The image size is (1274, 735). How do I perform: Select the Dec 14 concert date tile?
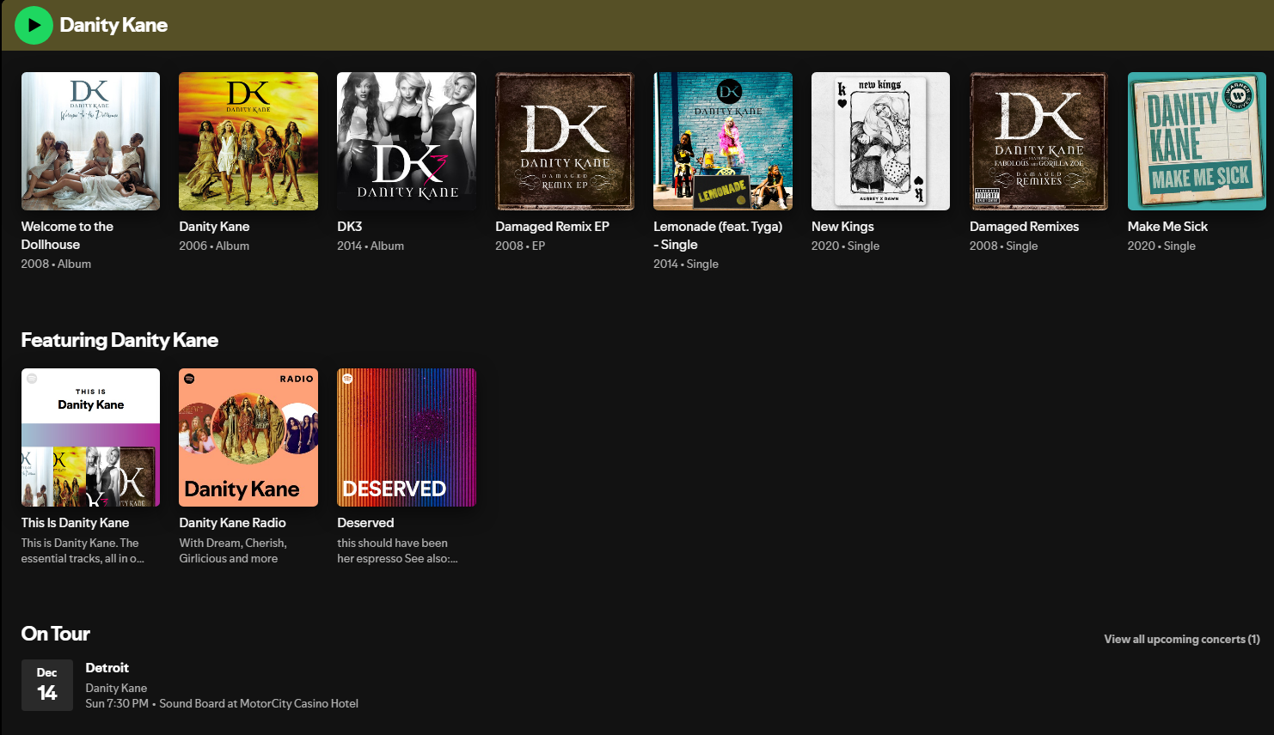pyautogui.click(x=47, y=685)
